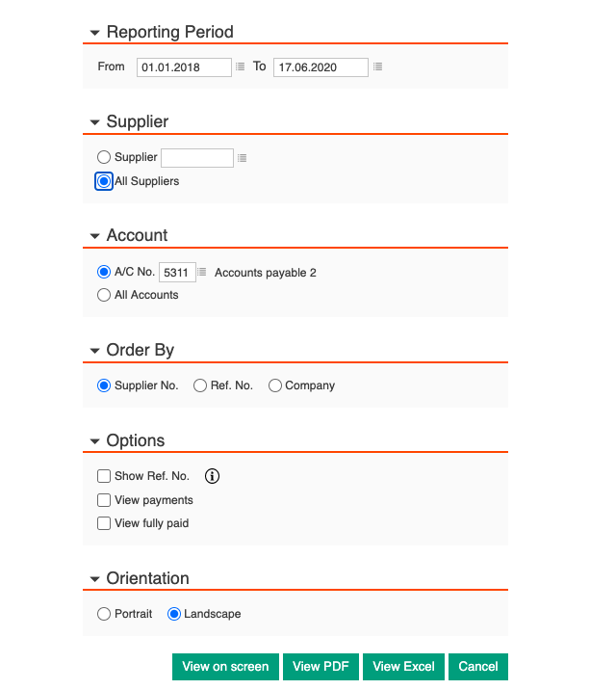
Task: Order by Ref. No.
Action: (200, 385)
